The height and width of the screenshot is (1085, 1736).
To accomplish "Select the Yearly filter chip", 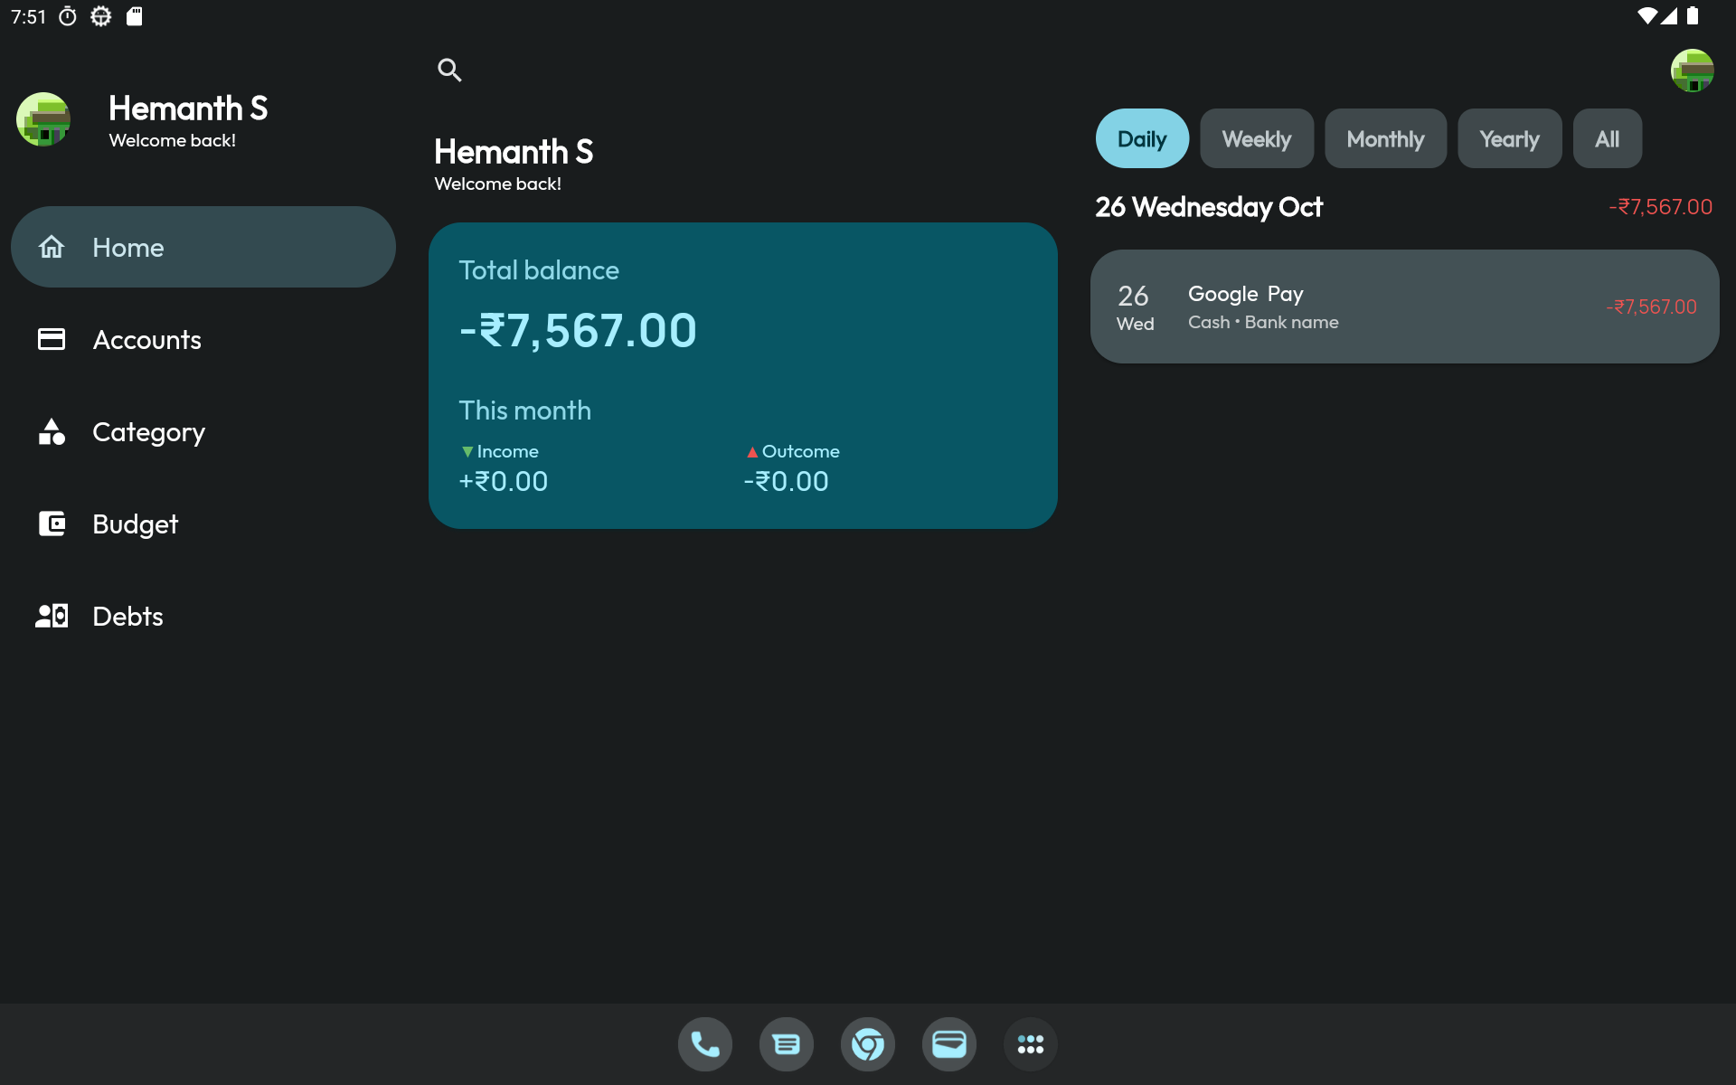I will click(x=1509, y=138).
